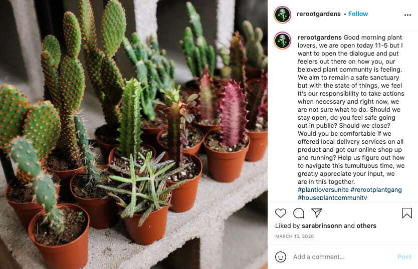Viewport: 418px width, 269px height.
Task: Click the cactus photo of the post
Action: (134, 134)
